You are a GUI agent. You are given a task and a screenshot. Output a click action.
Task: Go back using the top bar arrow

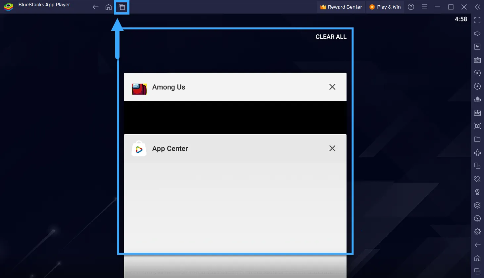(95, 7)
